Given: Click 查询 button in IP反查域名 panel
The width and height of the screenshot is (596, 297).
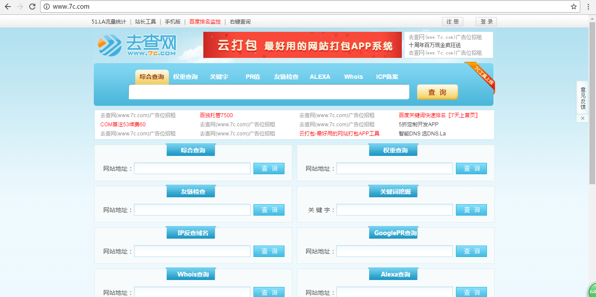Looking at the screenshot, I should (x=269, y=251).
